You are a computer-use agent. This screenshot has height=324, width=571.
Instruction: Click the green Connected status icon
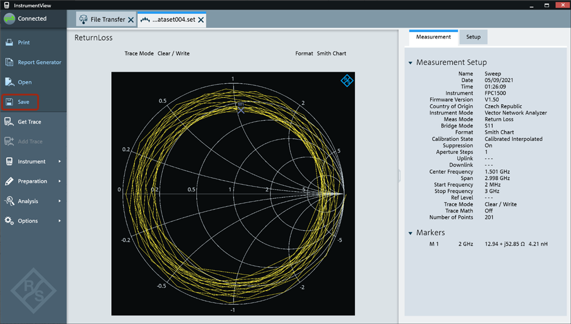pyautogui.click(x=9, y=19)
